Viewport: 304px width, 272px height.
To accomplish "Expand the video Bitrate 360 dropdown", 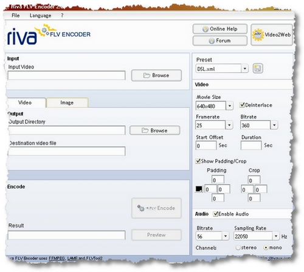I will click(274, 125).
